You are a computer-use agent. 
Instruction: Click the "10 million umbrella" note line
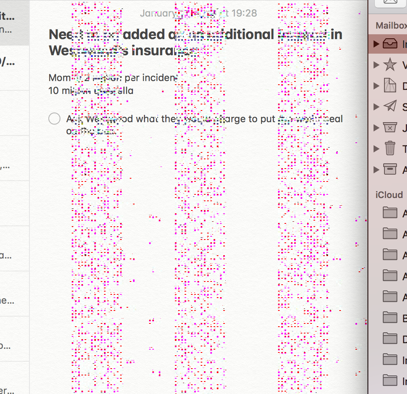[91, 91]
